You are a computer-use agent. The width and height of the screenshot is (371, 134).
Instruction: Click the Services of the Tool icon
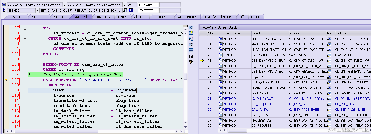pyautogui.click(x=191, y=56)
